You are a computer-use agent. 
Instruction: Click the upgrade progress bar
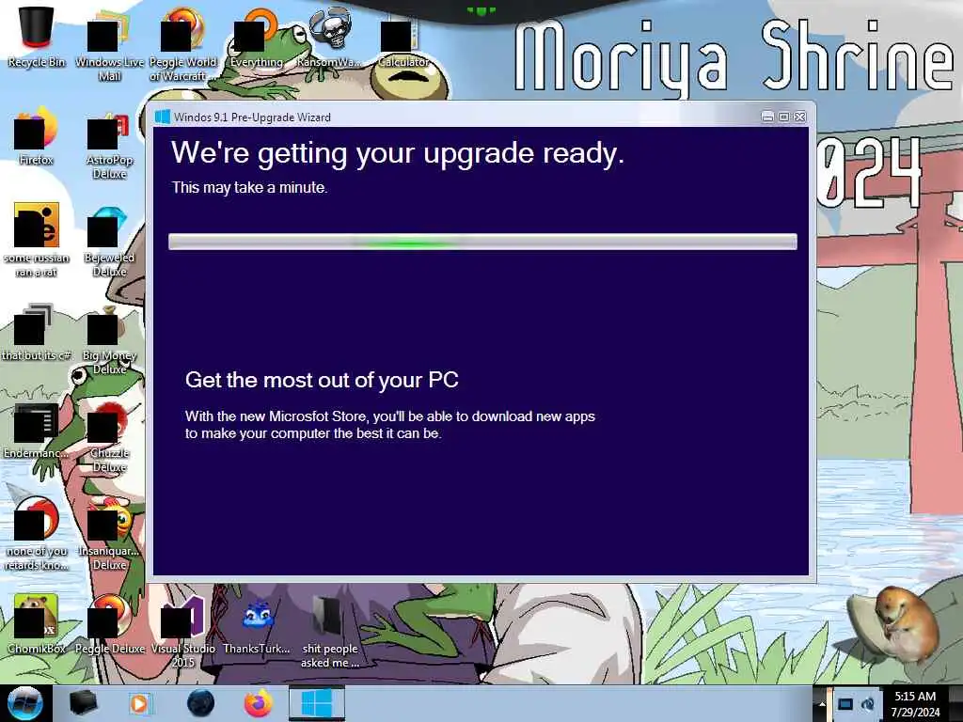pos(482,242)
